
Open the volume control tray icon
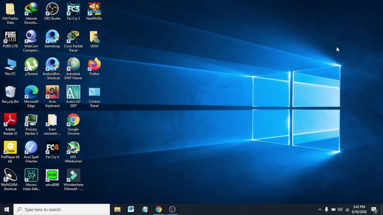tap(340, 210)
